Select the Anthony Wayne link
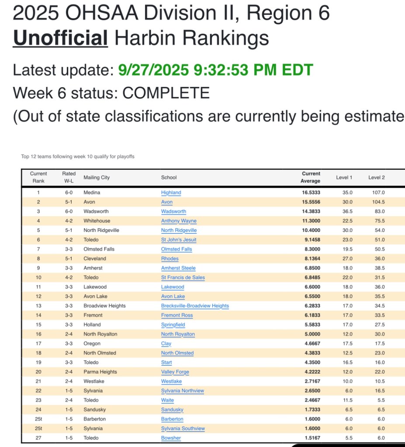Image resolution: width=405 pixels, height=447 pixels. 179,221
